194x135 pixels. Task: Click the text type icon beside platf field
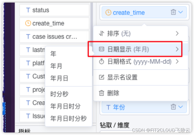click(x=28, y=63)
